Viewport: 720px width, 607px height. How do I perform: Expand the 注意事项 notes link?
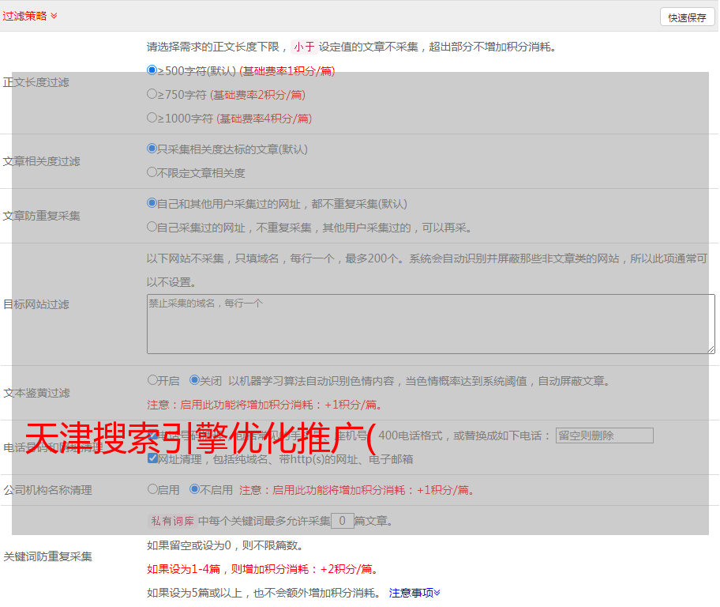414,592
